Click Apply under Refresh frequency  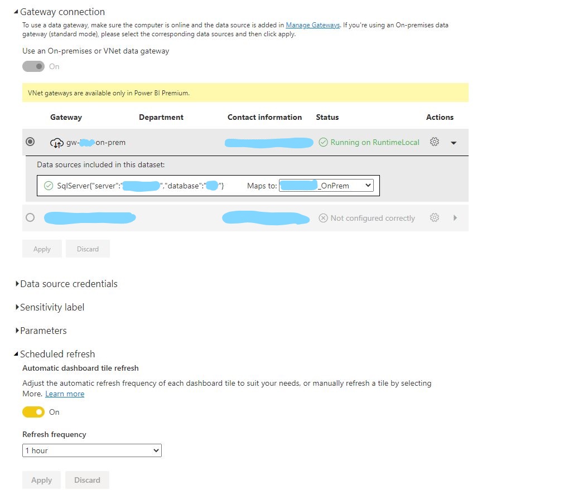41,480
